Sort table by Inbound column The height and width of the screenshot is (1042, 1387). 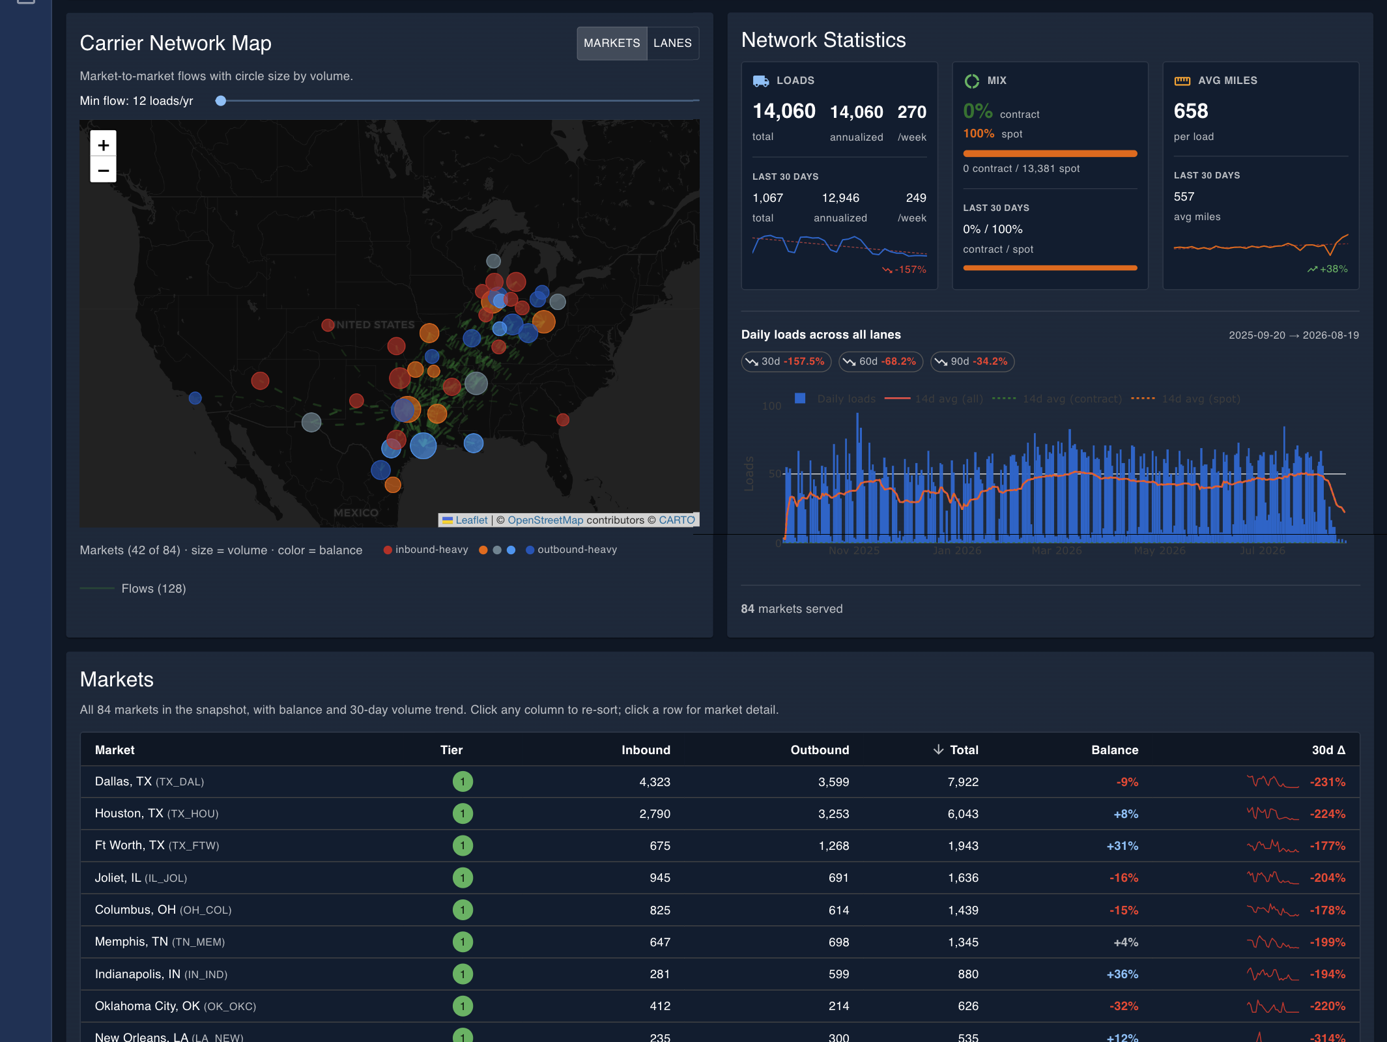coord(646,750)
